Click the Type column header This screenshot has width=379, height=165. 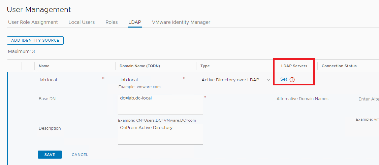tap(205, 66)
